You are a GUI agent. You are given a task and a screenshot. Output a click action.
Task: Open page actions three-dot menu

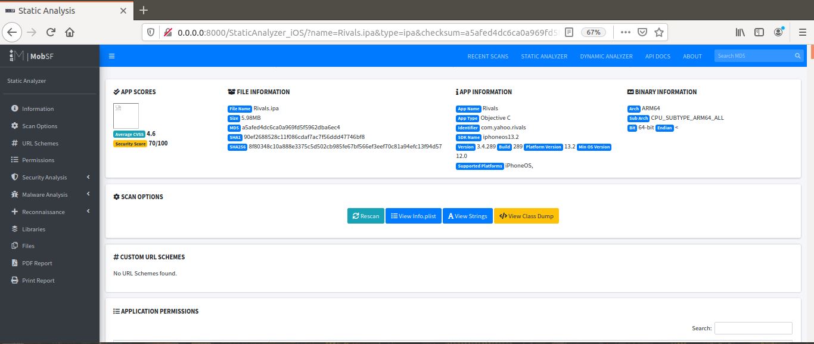click(625, 32)
